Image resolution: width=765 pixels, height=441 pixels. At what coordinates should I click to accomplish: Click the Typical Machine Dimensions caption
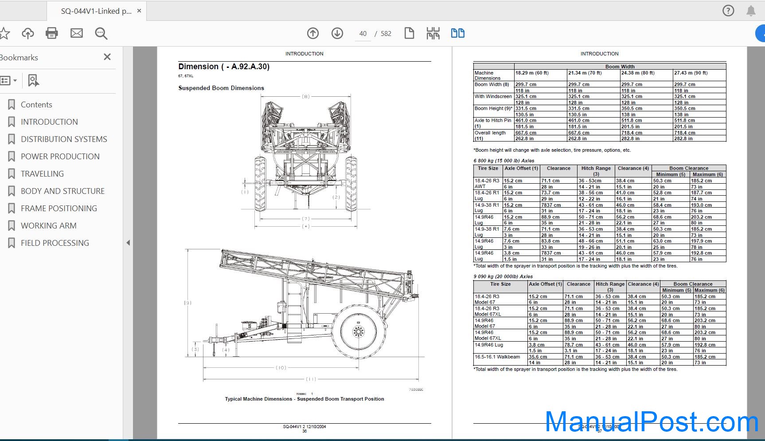pyautogui.click(x=304, y=399)
